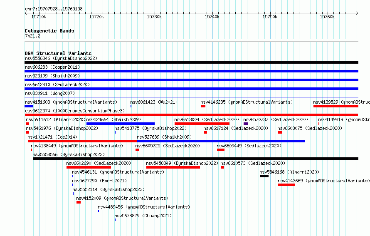The image size is (370, 236).
Task: Select nsv6608075 (Sedlazeck2020) label
Action: [310, 128]
